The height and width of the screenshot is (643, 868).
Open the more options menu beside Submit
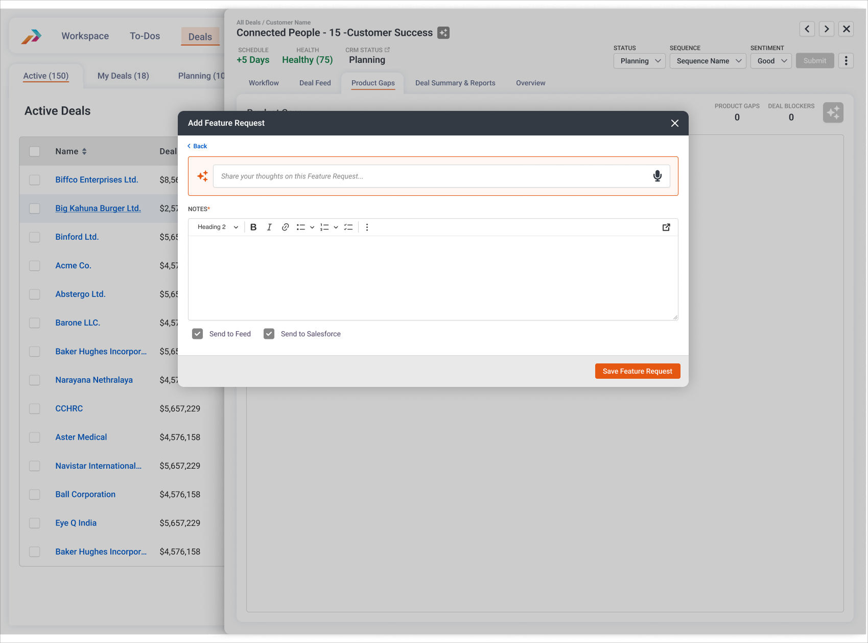tap(846, 61)
